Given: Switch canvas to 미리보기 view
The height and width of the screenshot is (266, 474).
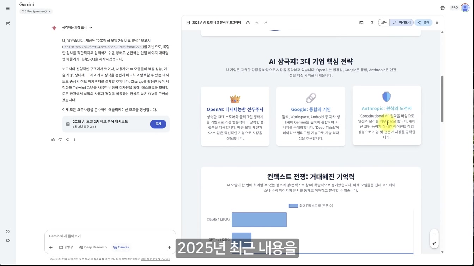Looking at the screenshot, I should tap(402, 23).
